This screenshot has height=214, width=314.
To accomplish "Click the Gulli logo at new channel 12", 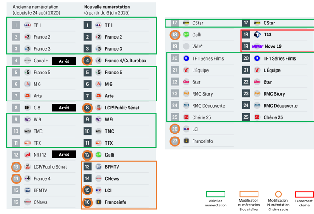I will pos(98,155).
